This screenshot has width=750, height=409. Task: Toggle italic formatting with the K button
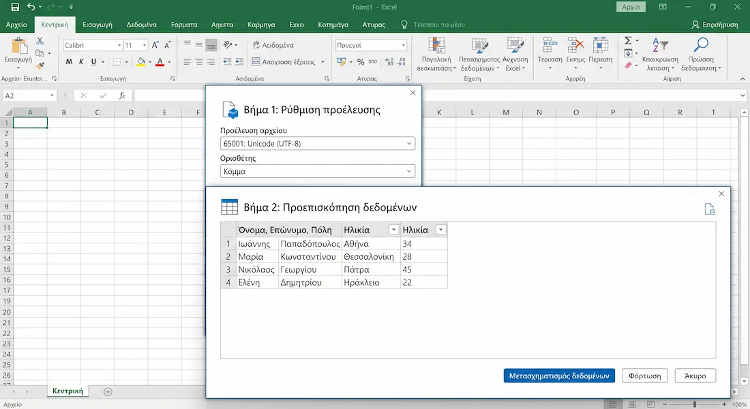tap(81, 62)
